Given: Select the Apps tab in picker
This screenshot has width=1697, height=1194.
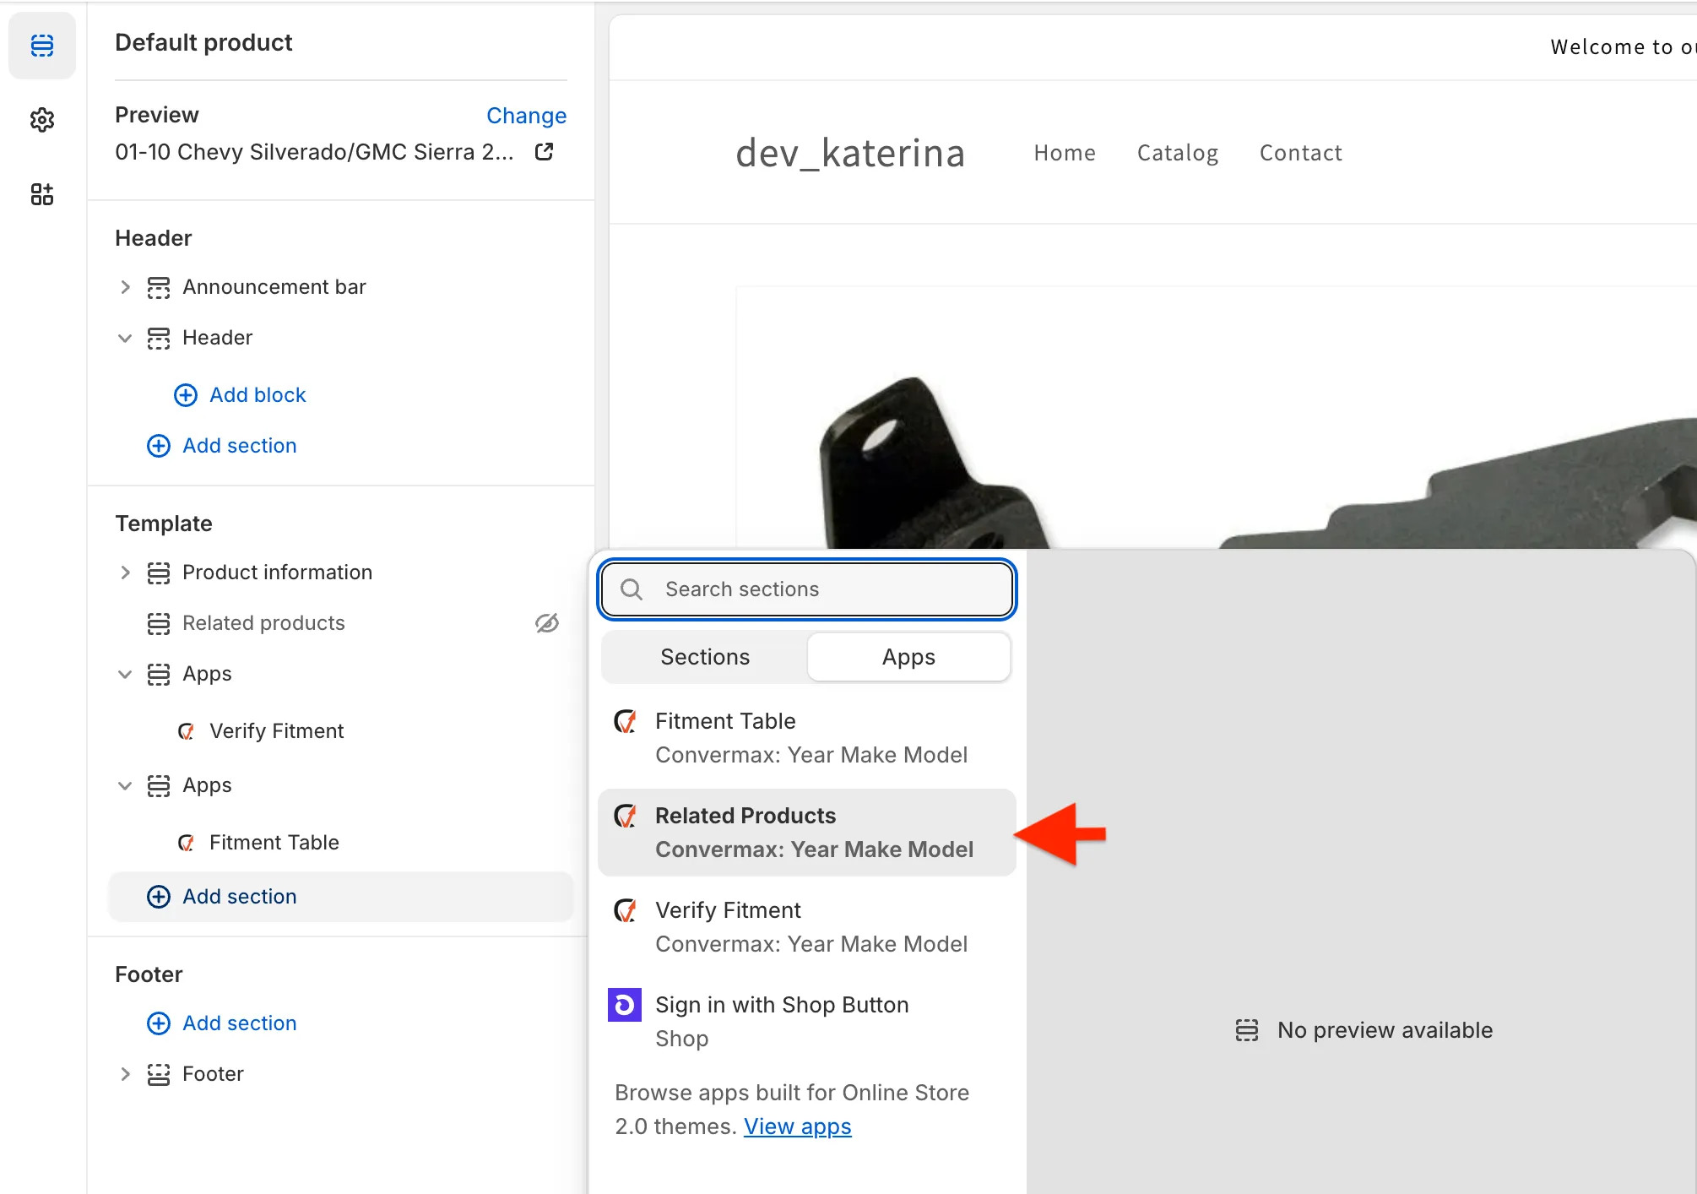Looking at the screenshot, I should 908,657.
